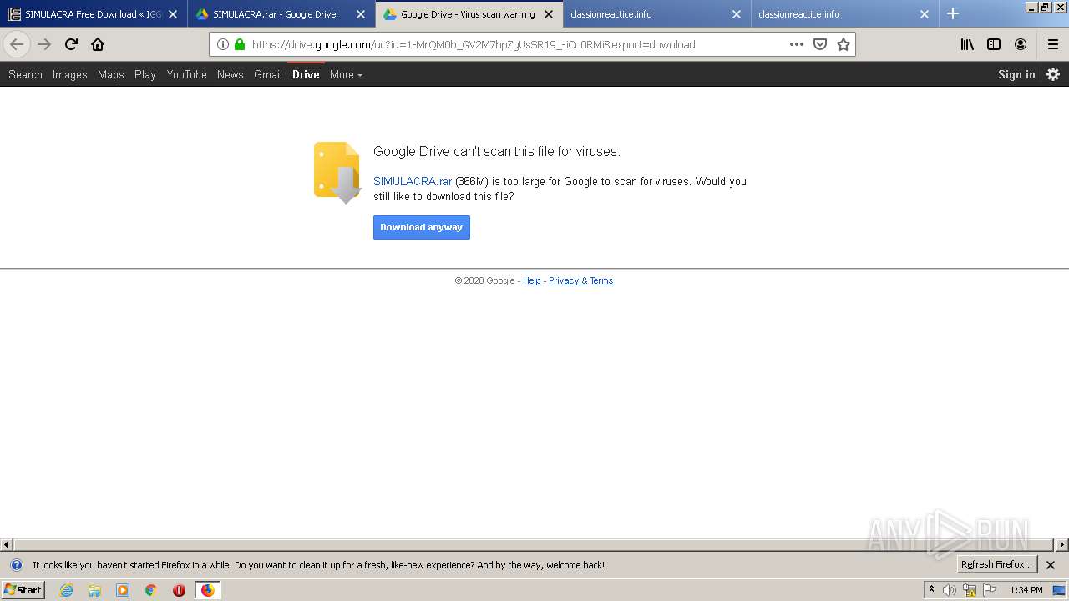Click the taskbar clock showing 1:34 PM
Screen dimensions: 1069x601
(1026, 590)
